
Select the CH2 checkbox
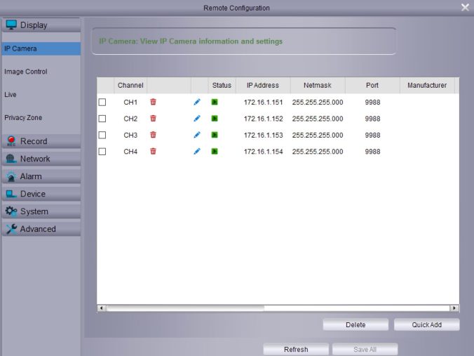[102, 119]
